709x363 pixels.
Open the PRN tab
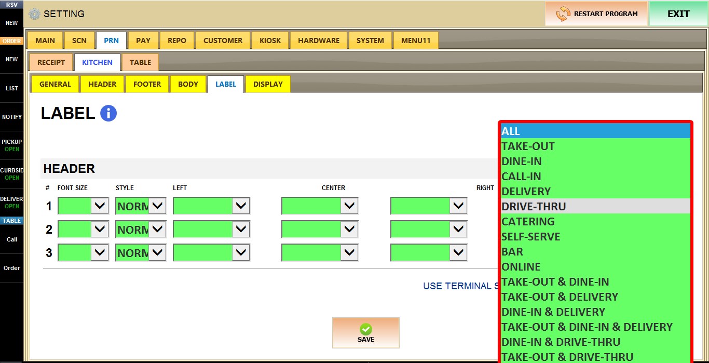(x=111, y=41)
